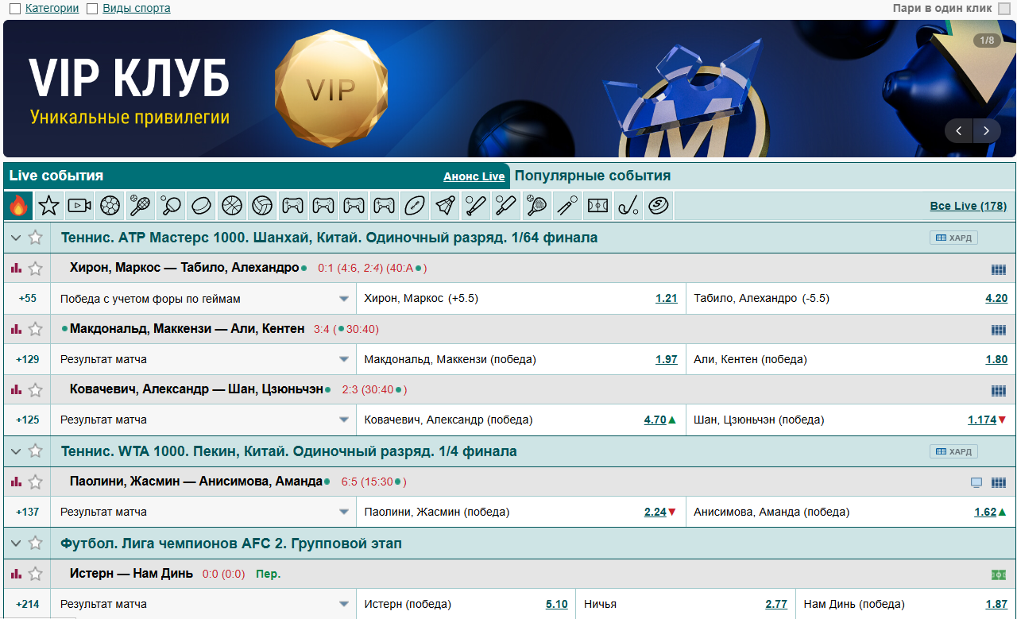
Task: Click the ice hockey puck filter icon
Action: point(201,206)
